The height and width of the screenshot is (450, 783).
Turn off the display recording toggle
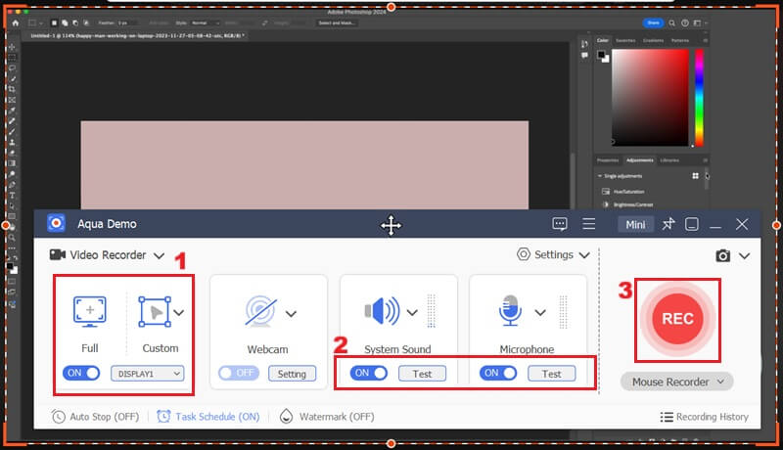(82, 373)
